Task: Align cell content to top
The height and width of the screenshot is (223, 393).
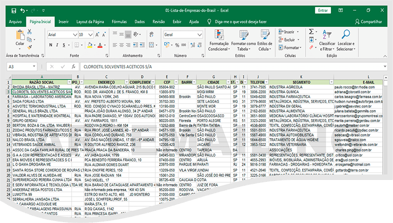Action: click(115, 33)
